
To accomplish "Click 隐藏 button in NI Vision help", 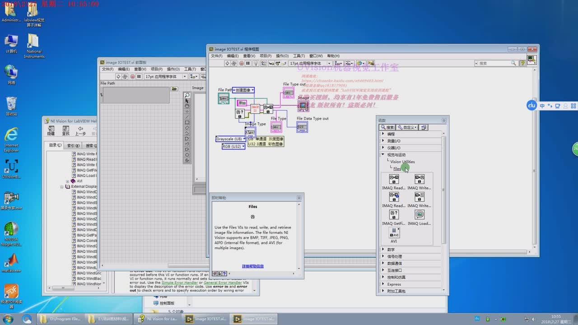I will [x=51, y=130].
